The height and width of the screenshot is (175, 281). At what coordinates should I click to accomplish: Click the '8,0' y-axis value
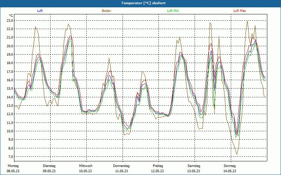[x=11, y=148]
